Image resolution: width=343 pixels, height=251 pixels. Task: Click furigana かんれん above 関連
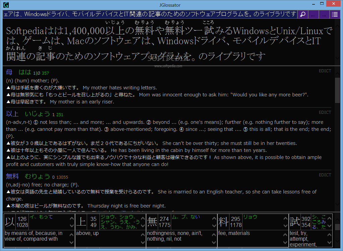click(x=16, y=48)
